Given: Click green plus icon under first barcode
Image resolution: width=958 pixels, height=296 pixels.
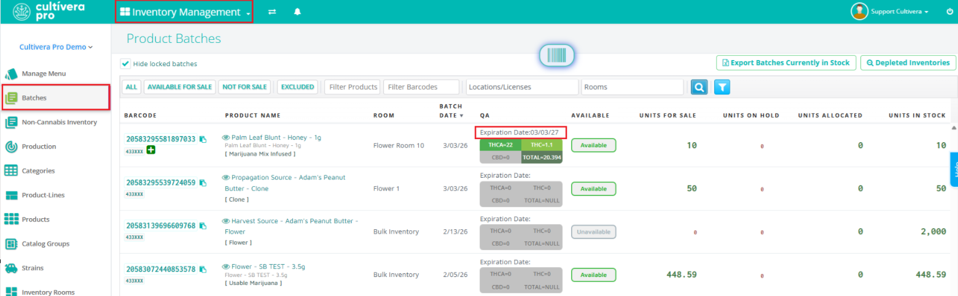Looking at the screenshot, I should click(x=150, y=150).
